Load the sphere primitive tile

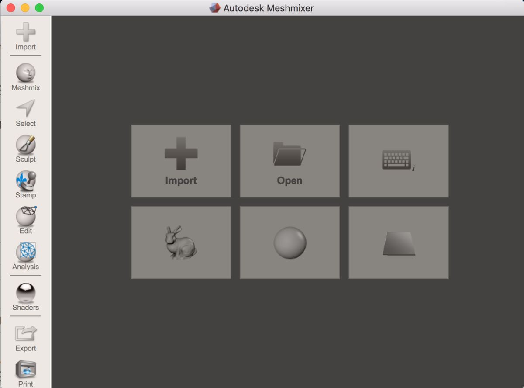click(290, 242)
